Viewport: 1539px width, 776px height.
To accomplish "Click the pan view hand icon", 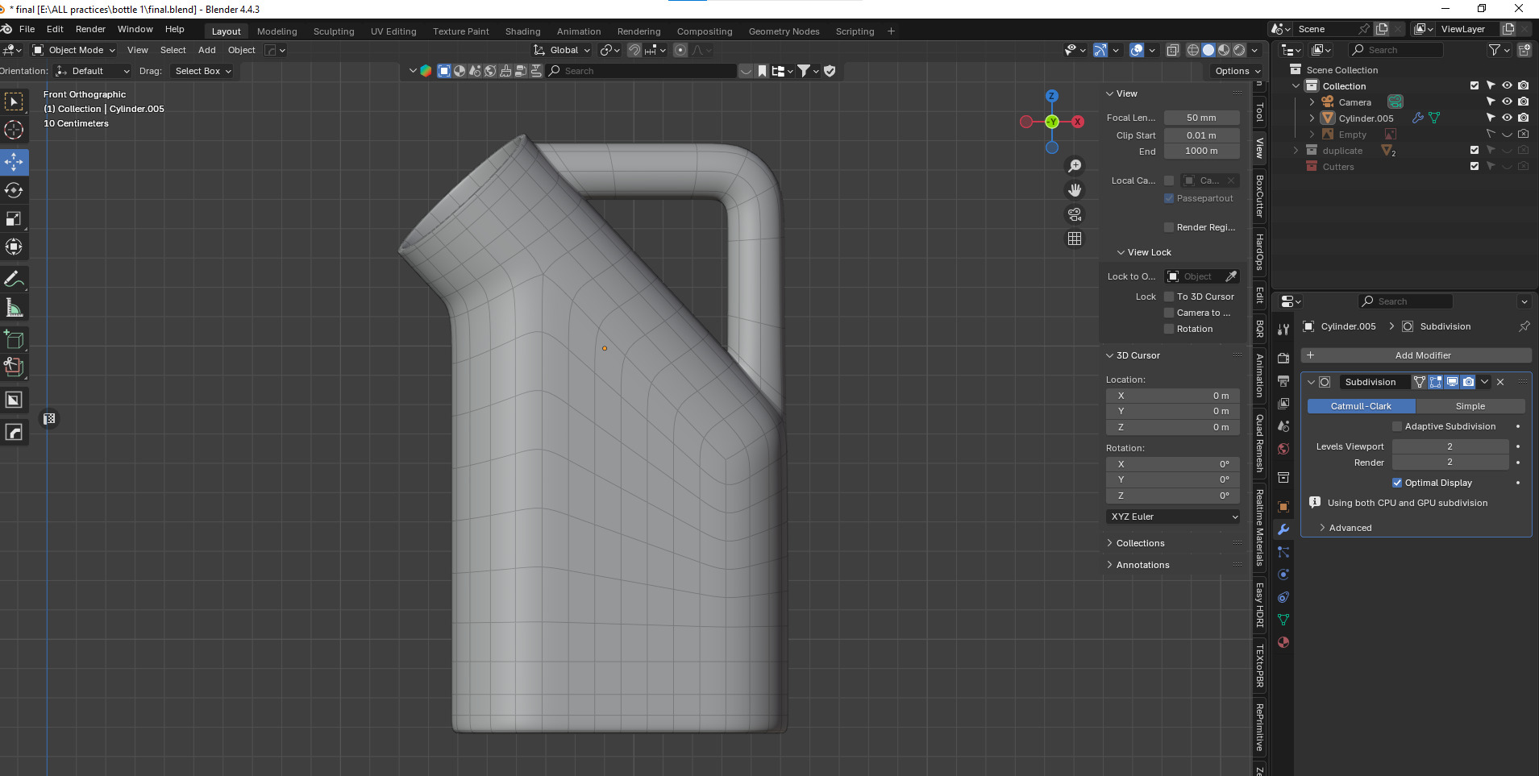I will (1075, 190).
